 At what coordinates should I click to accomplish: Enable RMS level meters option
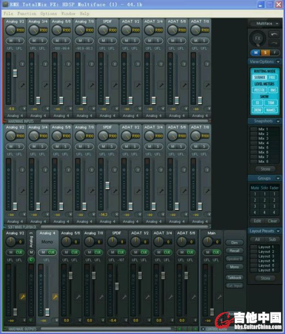pyautogui.click(x=273, y=90)
